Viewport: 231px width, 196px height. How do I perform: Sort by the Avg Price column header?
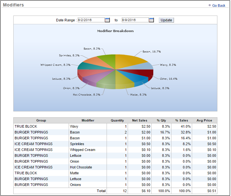coord(204,121)
